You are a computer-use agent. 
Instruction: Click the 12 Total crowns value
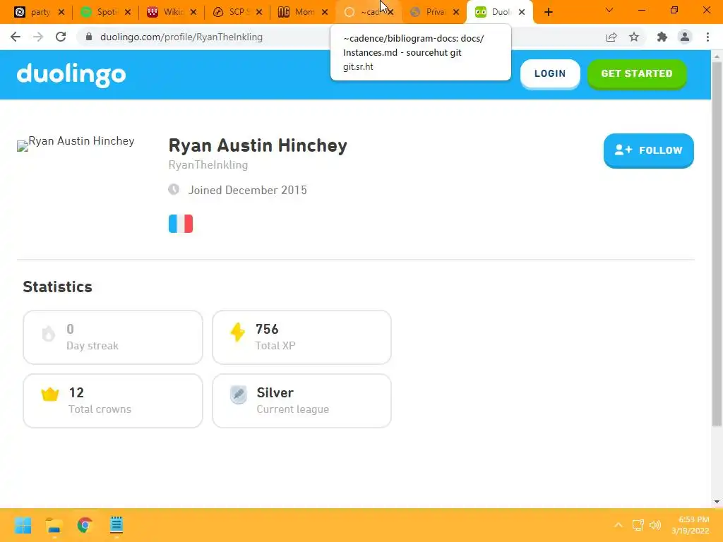coord(76,392)
